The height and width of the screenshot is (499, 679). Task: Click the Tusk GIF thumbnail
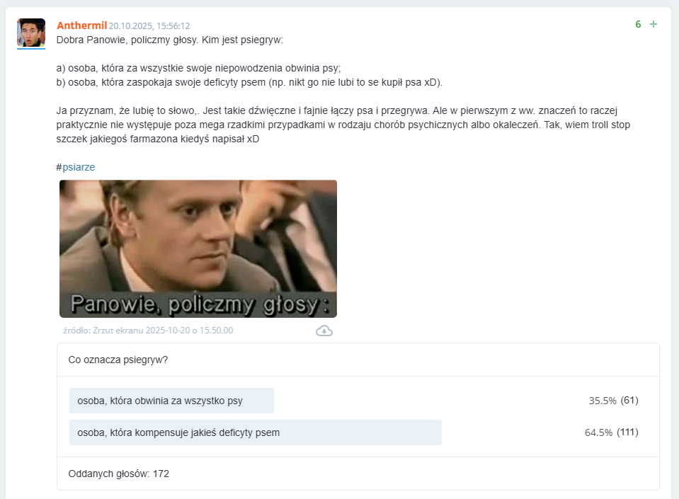tap(198, 249)
